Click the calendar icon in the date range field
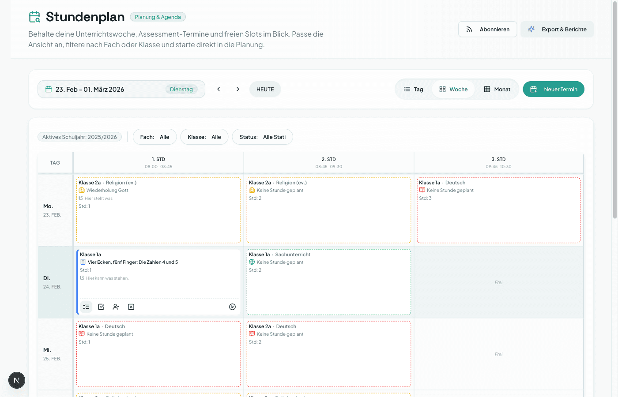This screenshot has height=397, width=618. (49, 89)
